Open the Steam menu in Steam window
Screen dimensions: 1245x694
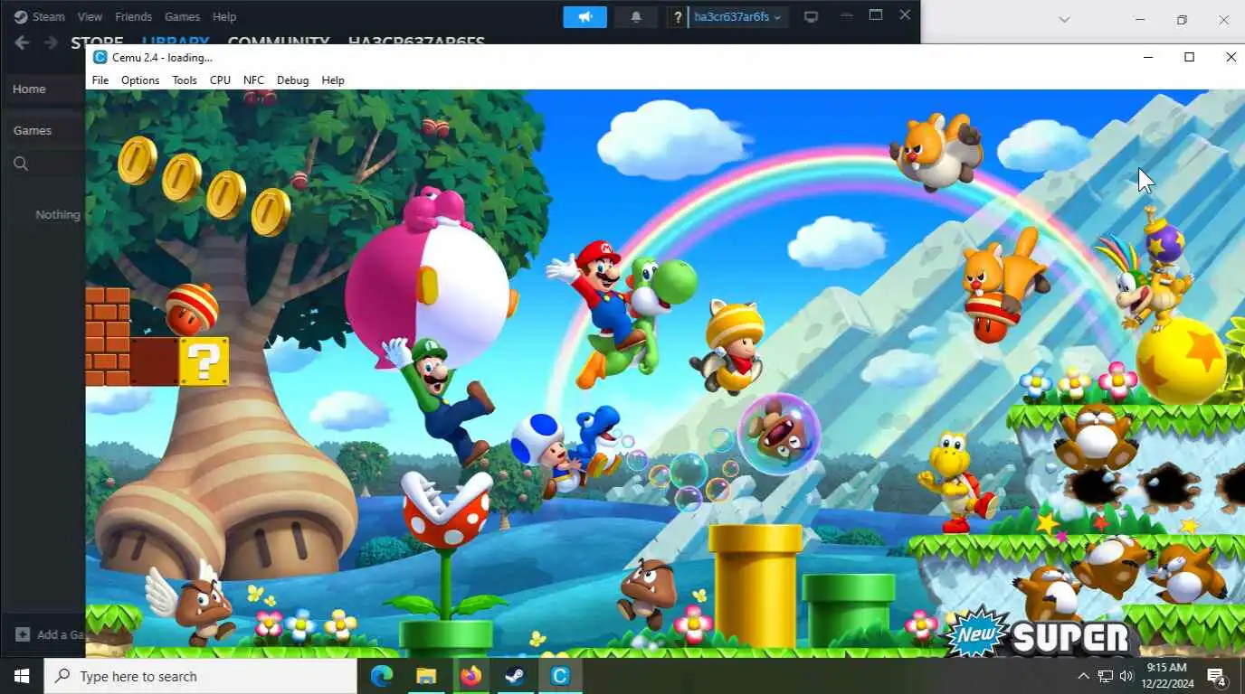click(49, 16)
